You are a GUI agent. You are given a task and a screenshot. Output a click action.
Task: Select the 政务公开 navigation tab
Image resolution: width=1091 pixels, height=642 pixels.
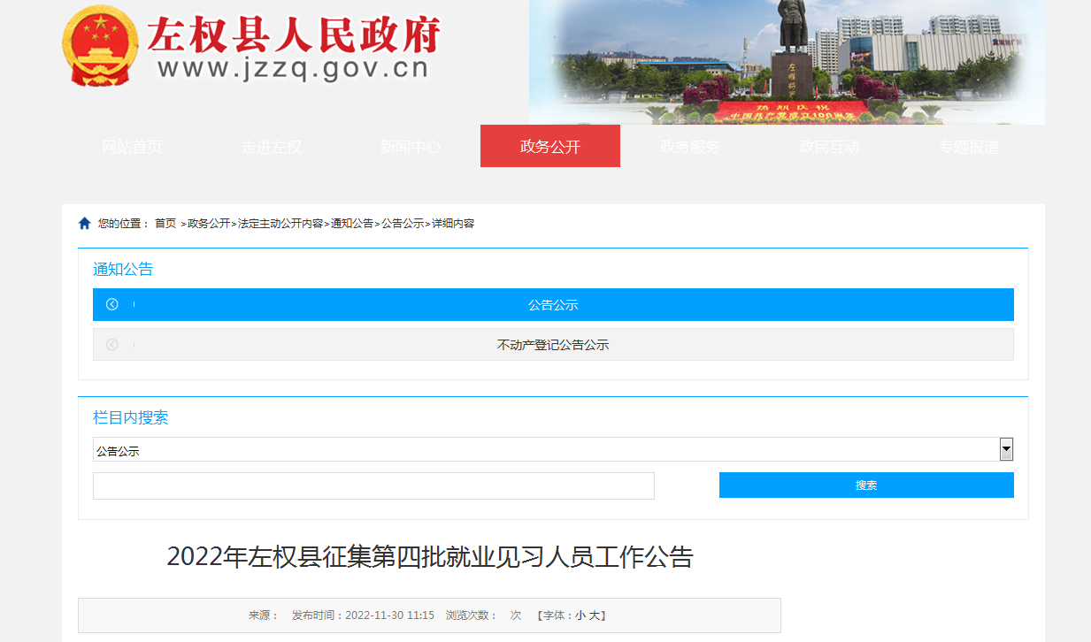pos(550,147)
